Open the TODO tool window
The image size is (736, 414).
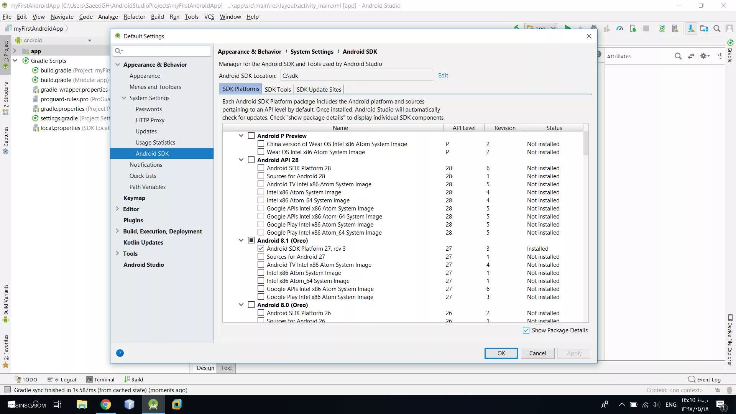26,379
